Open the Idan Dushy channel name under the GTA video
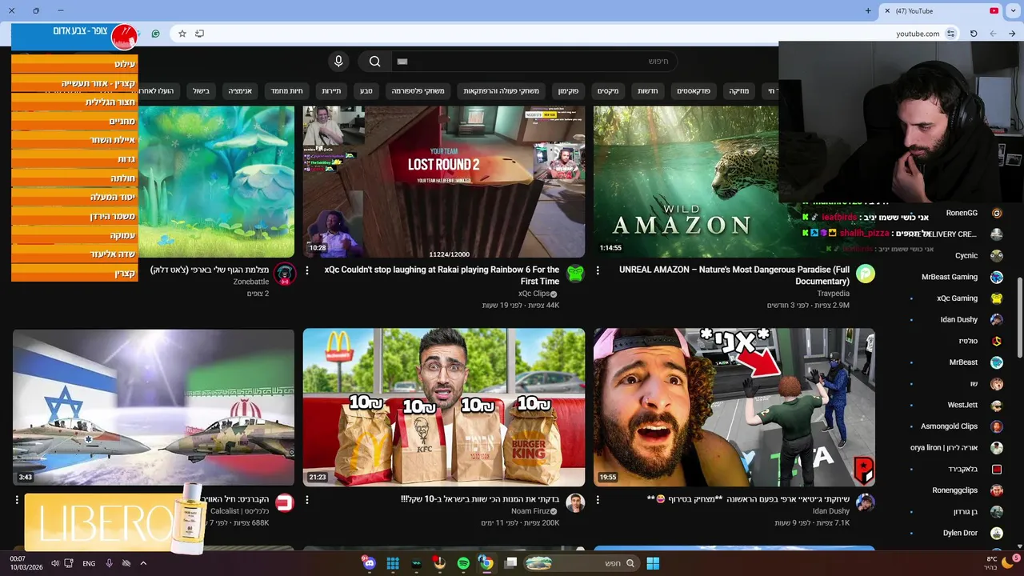The width and height of the screenshot is (1024, 576). 831,511
